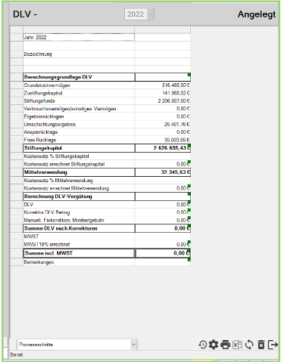Click Umschichtungsergebnis label

click(50, 125)
